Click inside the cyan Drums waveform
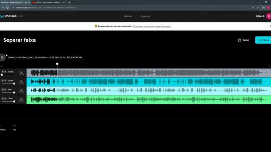Image resolution: width=271 pixels, height=152 pixels. pyautogui.click(x=149, y=82)
